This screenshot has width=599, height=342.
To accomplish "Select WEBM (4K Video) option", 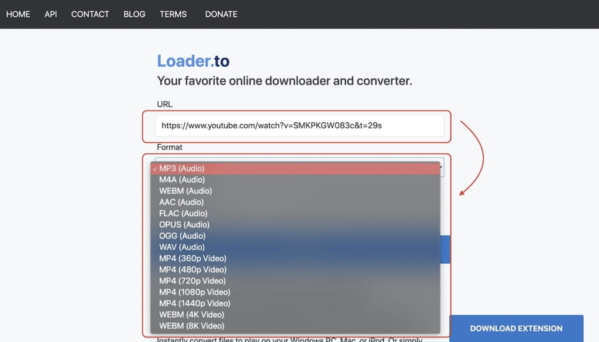I will pyautogui.click(x=295, y=314).
